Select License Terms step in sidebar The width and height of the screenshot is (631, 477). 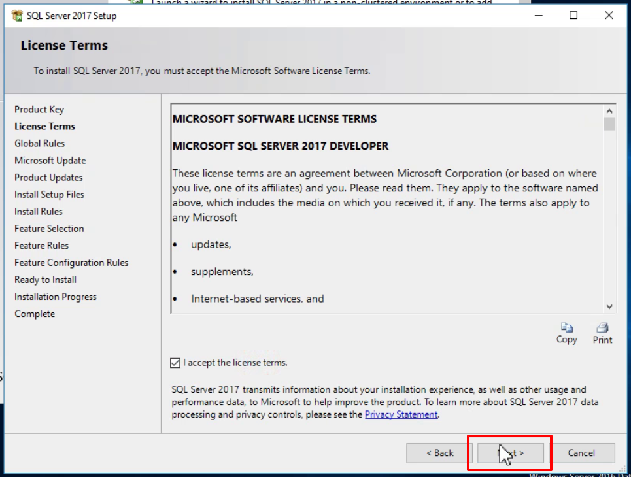tap(44, 126)
